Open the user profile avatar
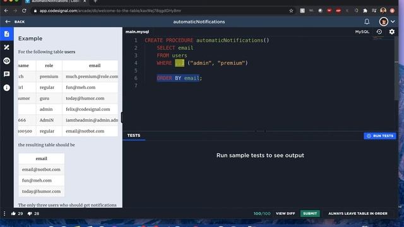 click(x=383, y=21)
